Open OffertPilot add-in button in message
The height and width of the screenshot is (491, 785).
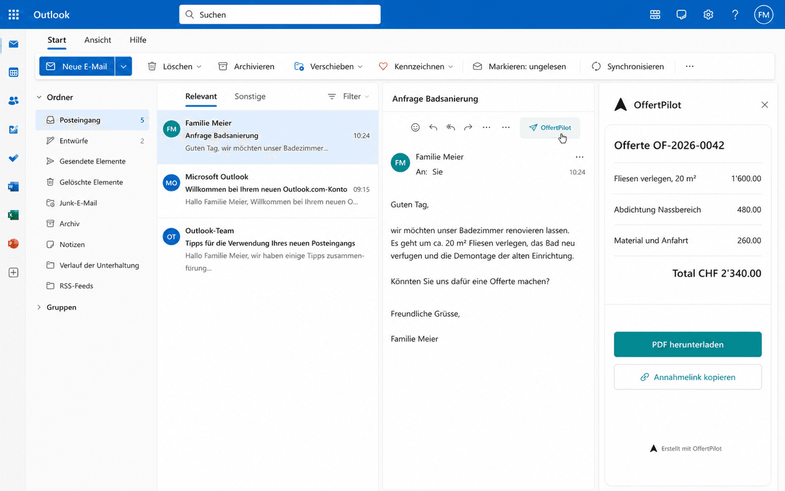[x=549, y=128]
